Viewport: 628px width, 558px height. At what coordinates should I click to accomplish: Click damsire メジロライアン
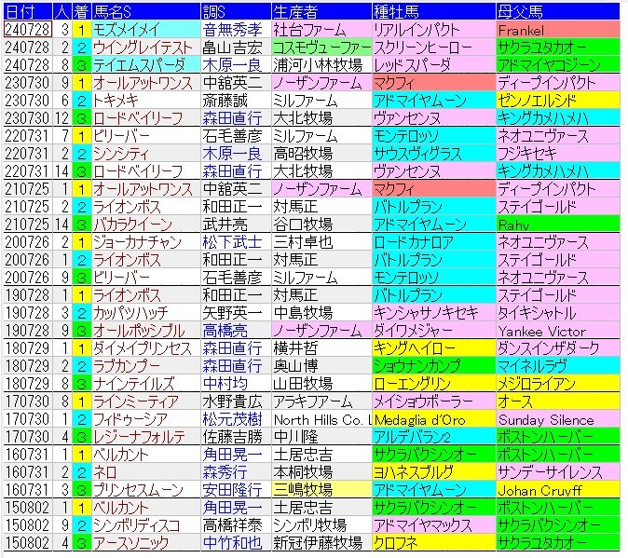click(558, 384)
